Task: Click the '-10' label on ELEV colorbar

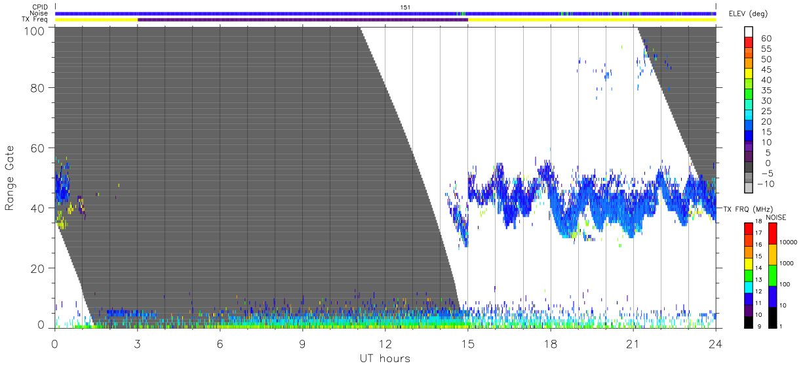Action: point(767,184)
